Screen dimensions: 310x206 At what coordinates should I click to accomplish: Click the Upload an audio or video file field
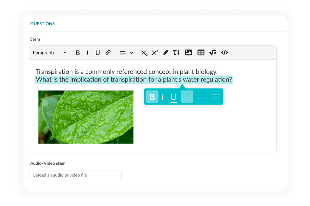75,175
